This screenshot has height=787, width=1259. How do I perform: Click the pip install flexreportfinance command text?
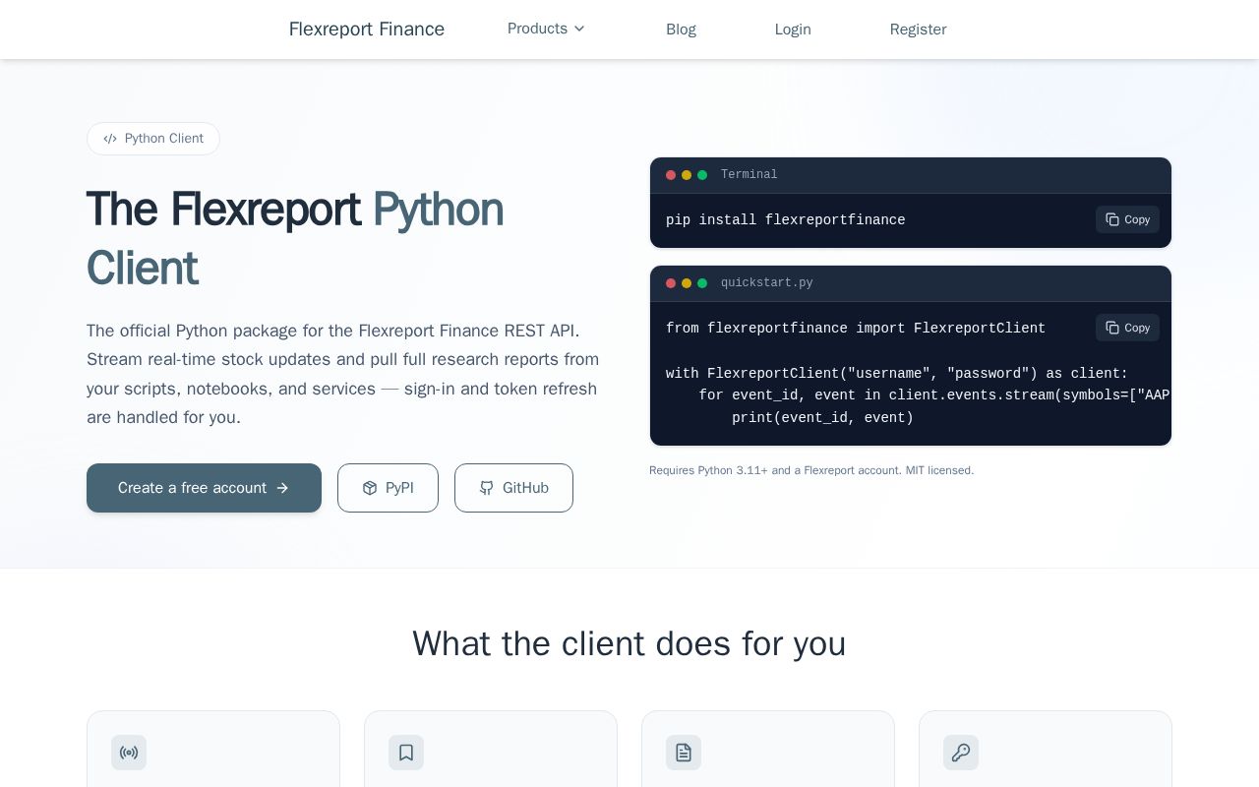coord(786,220)
